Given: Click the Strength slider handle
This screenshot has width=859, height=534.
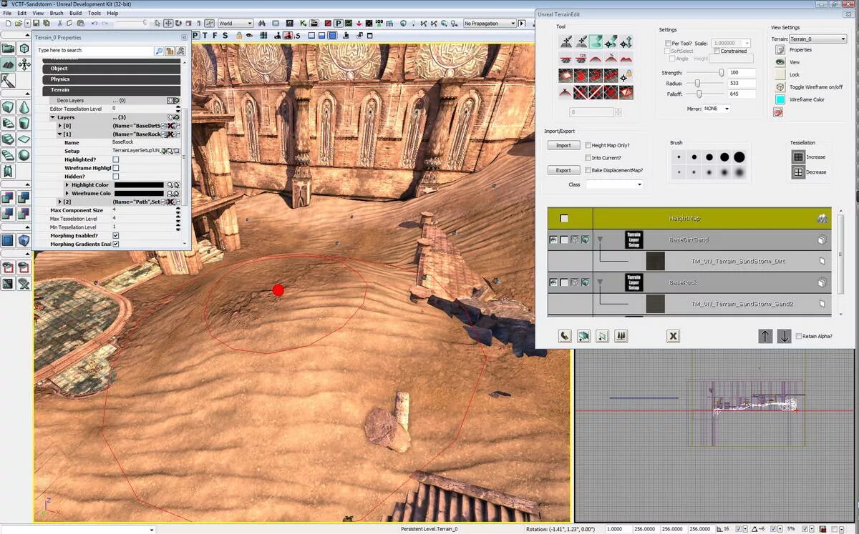Looking at the screenshot, I should (x=722, y=73).
